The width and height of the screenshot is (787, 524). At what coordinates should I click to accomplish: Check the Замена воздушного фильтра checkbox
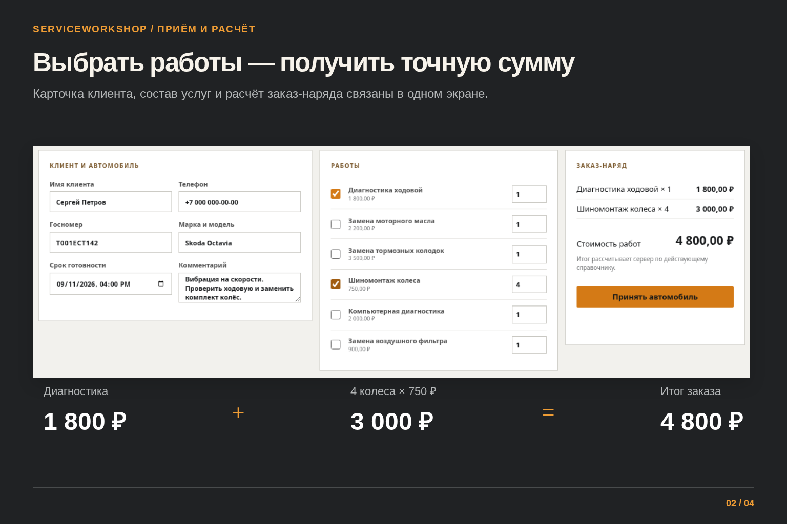[336, 344]
